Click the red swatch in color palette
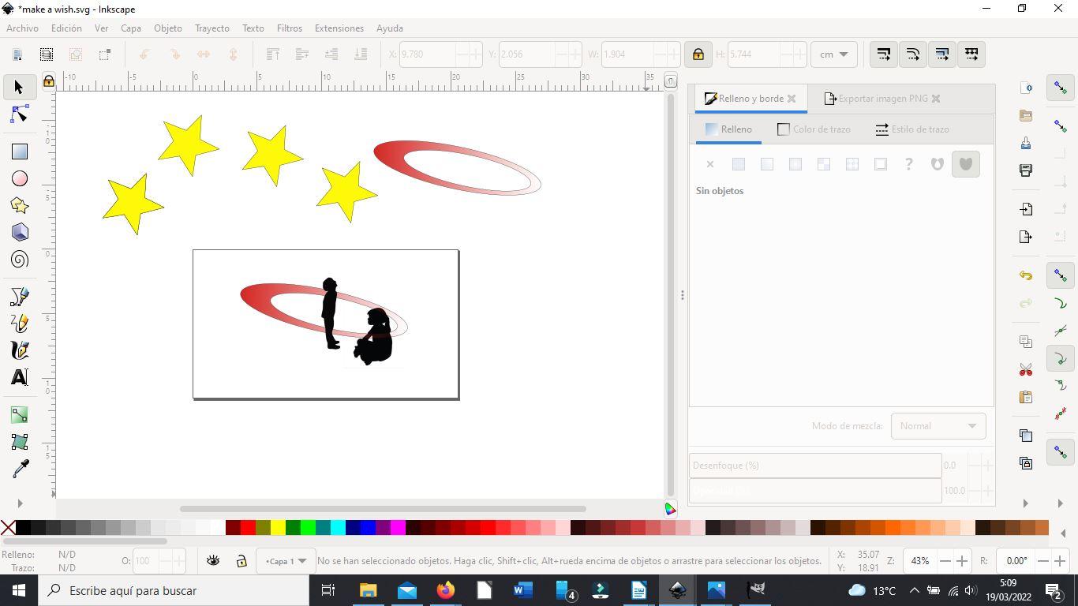 point(248,528)
